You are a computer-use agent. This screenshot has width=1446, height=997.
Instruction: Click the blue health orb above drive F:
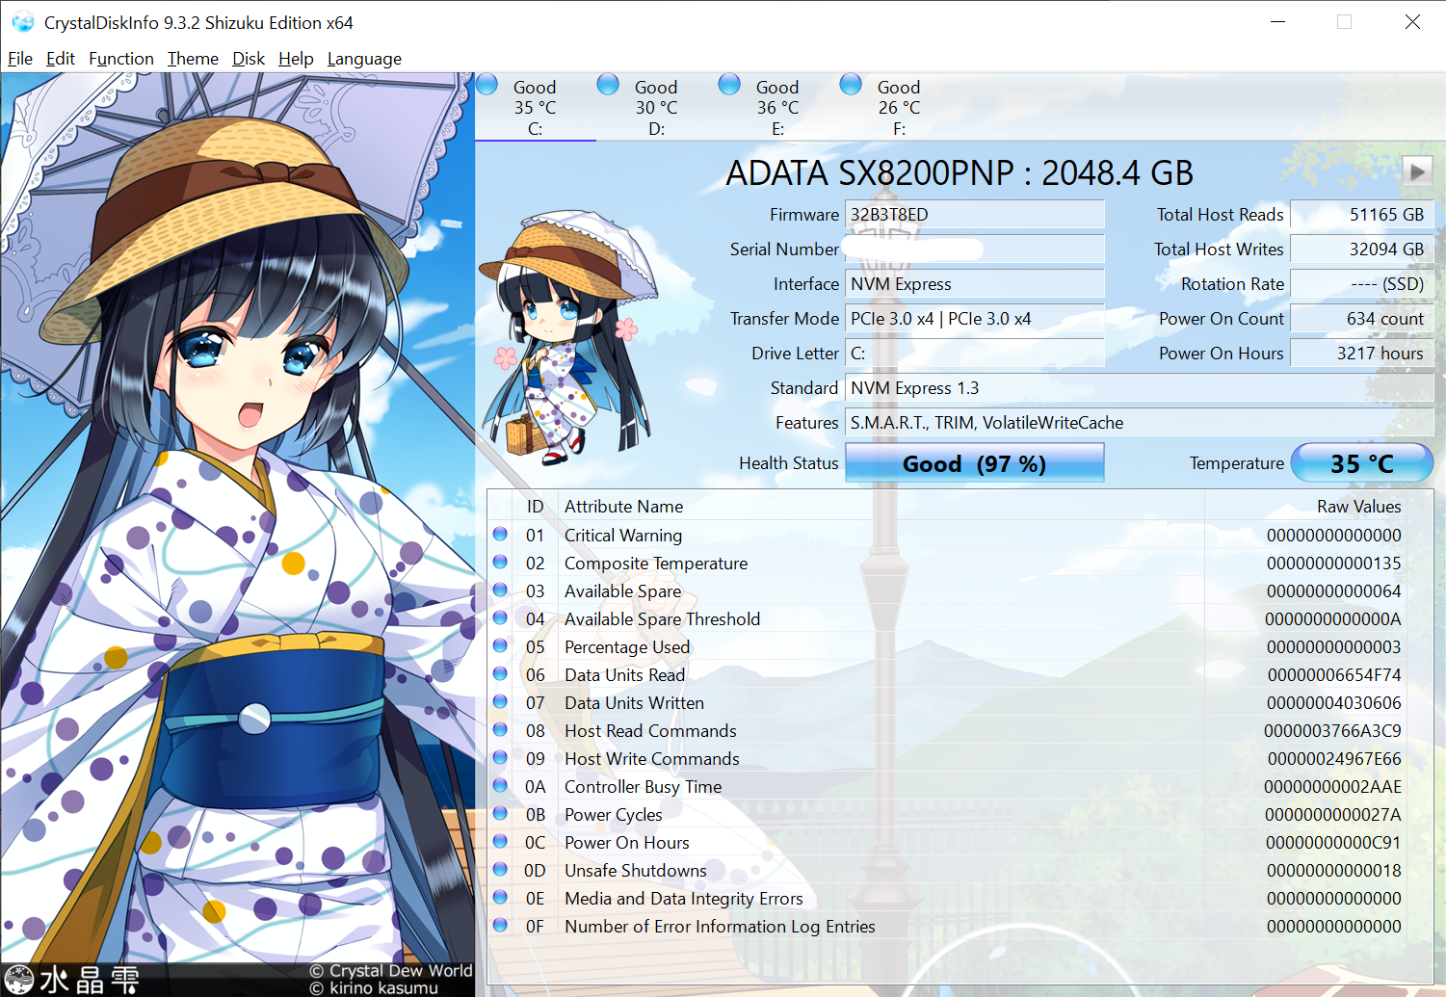click(x=851, y=85)
